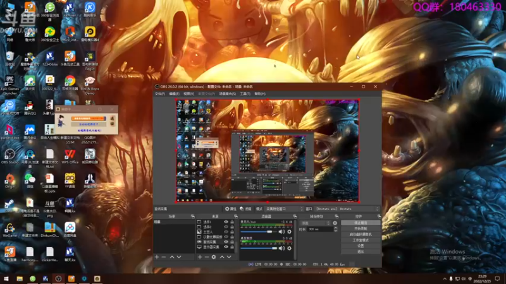Open Windows Start button on taskbar
This screenshot has height=284, width=506.
coord(6,279)
